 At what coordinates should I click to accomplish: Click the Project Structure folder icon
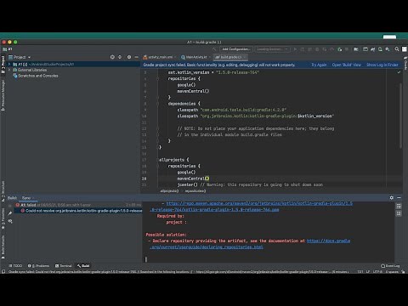(356, 49)
